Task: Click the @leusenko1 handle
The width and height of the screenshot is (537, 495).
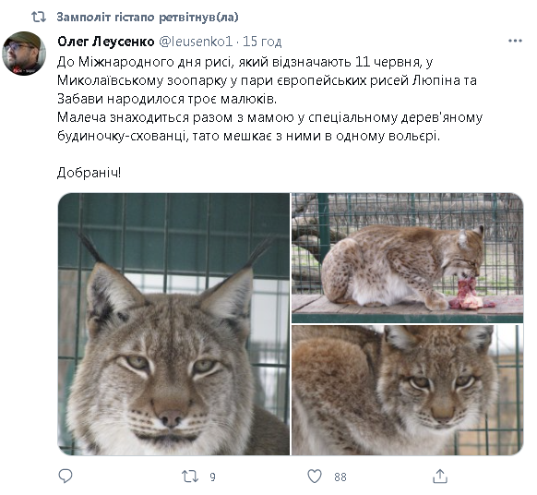Action: coord(196,42)
